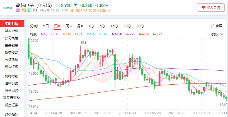
Task: Expand the 2023-08-10 发布财报 notice arrow
Action: point(109,11)
